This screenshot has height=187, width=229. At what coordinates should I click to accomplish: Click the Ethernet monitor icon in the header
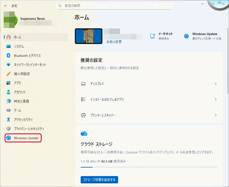tap(153, 36)
